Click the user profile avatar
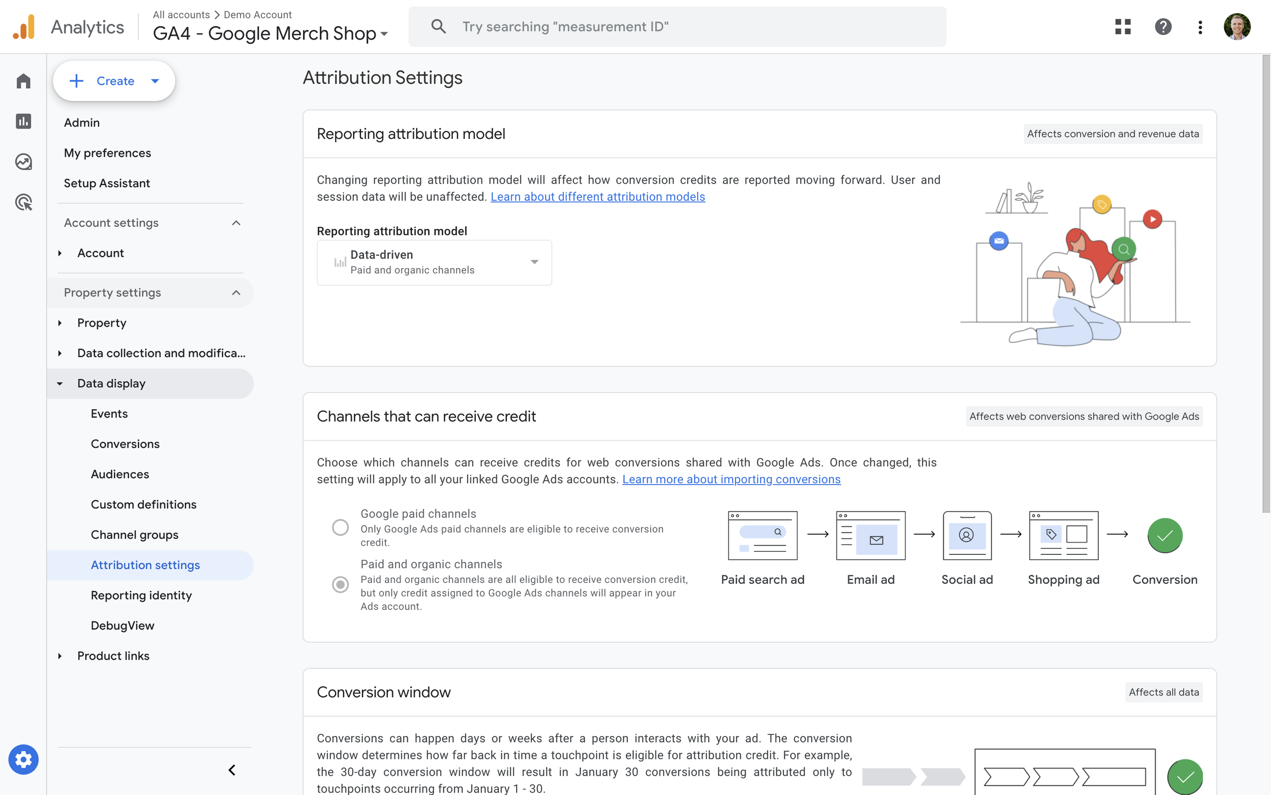The height and width of the screenshot is (795, 1271). click(1237, 27)
